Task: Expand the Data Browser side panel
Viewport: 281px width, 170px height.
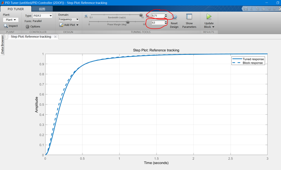Action: pos(2,44)
